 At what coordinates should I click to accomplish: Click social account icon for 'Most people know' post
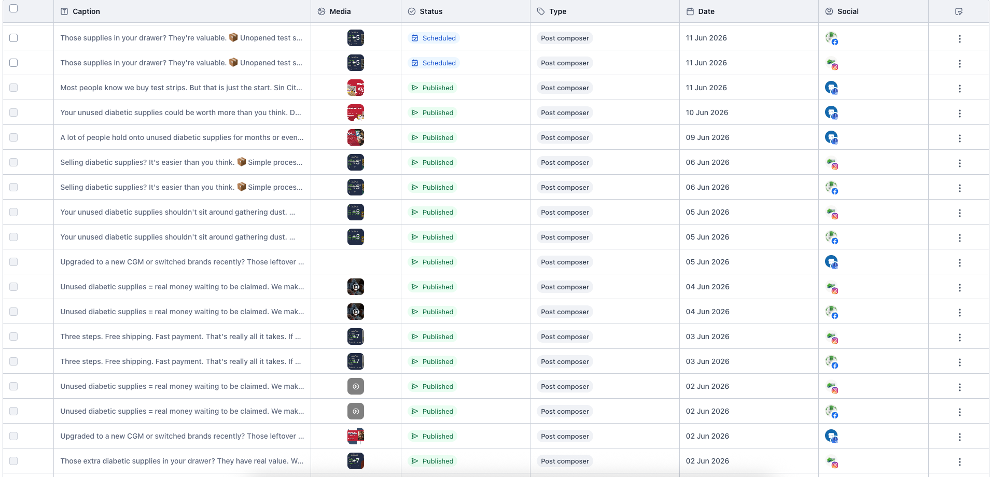(832, 88)
